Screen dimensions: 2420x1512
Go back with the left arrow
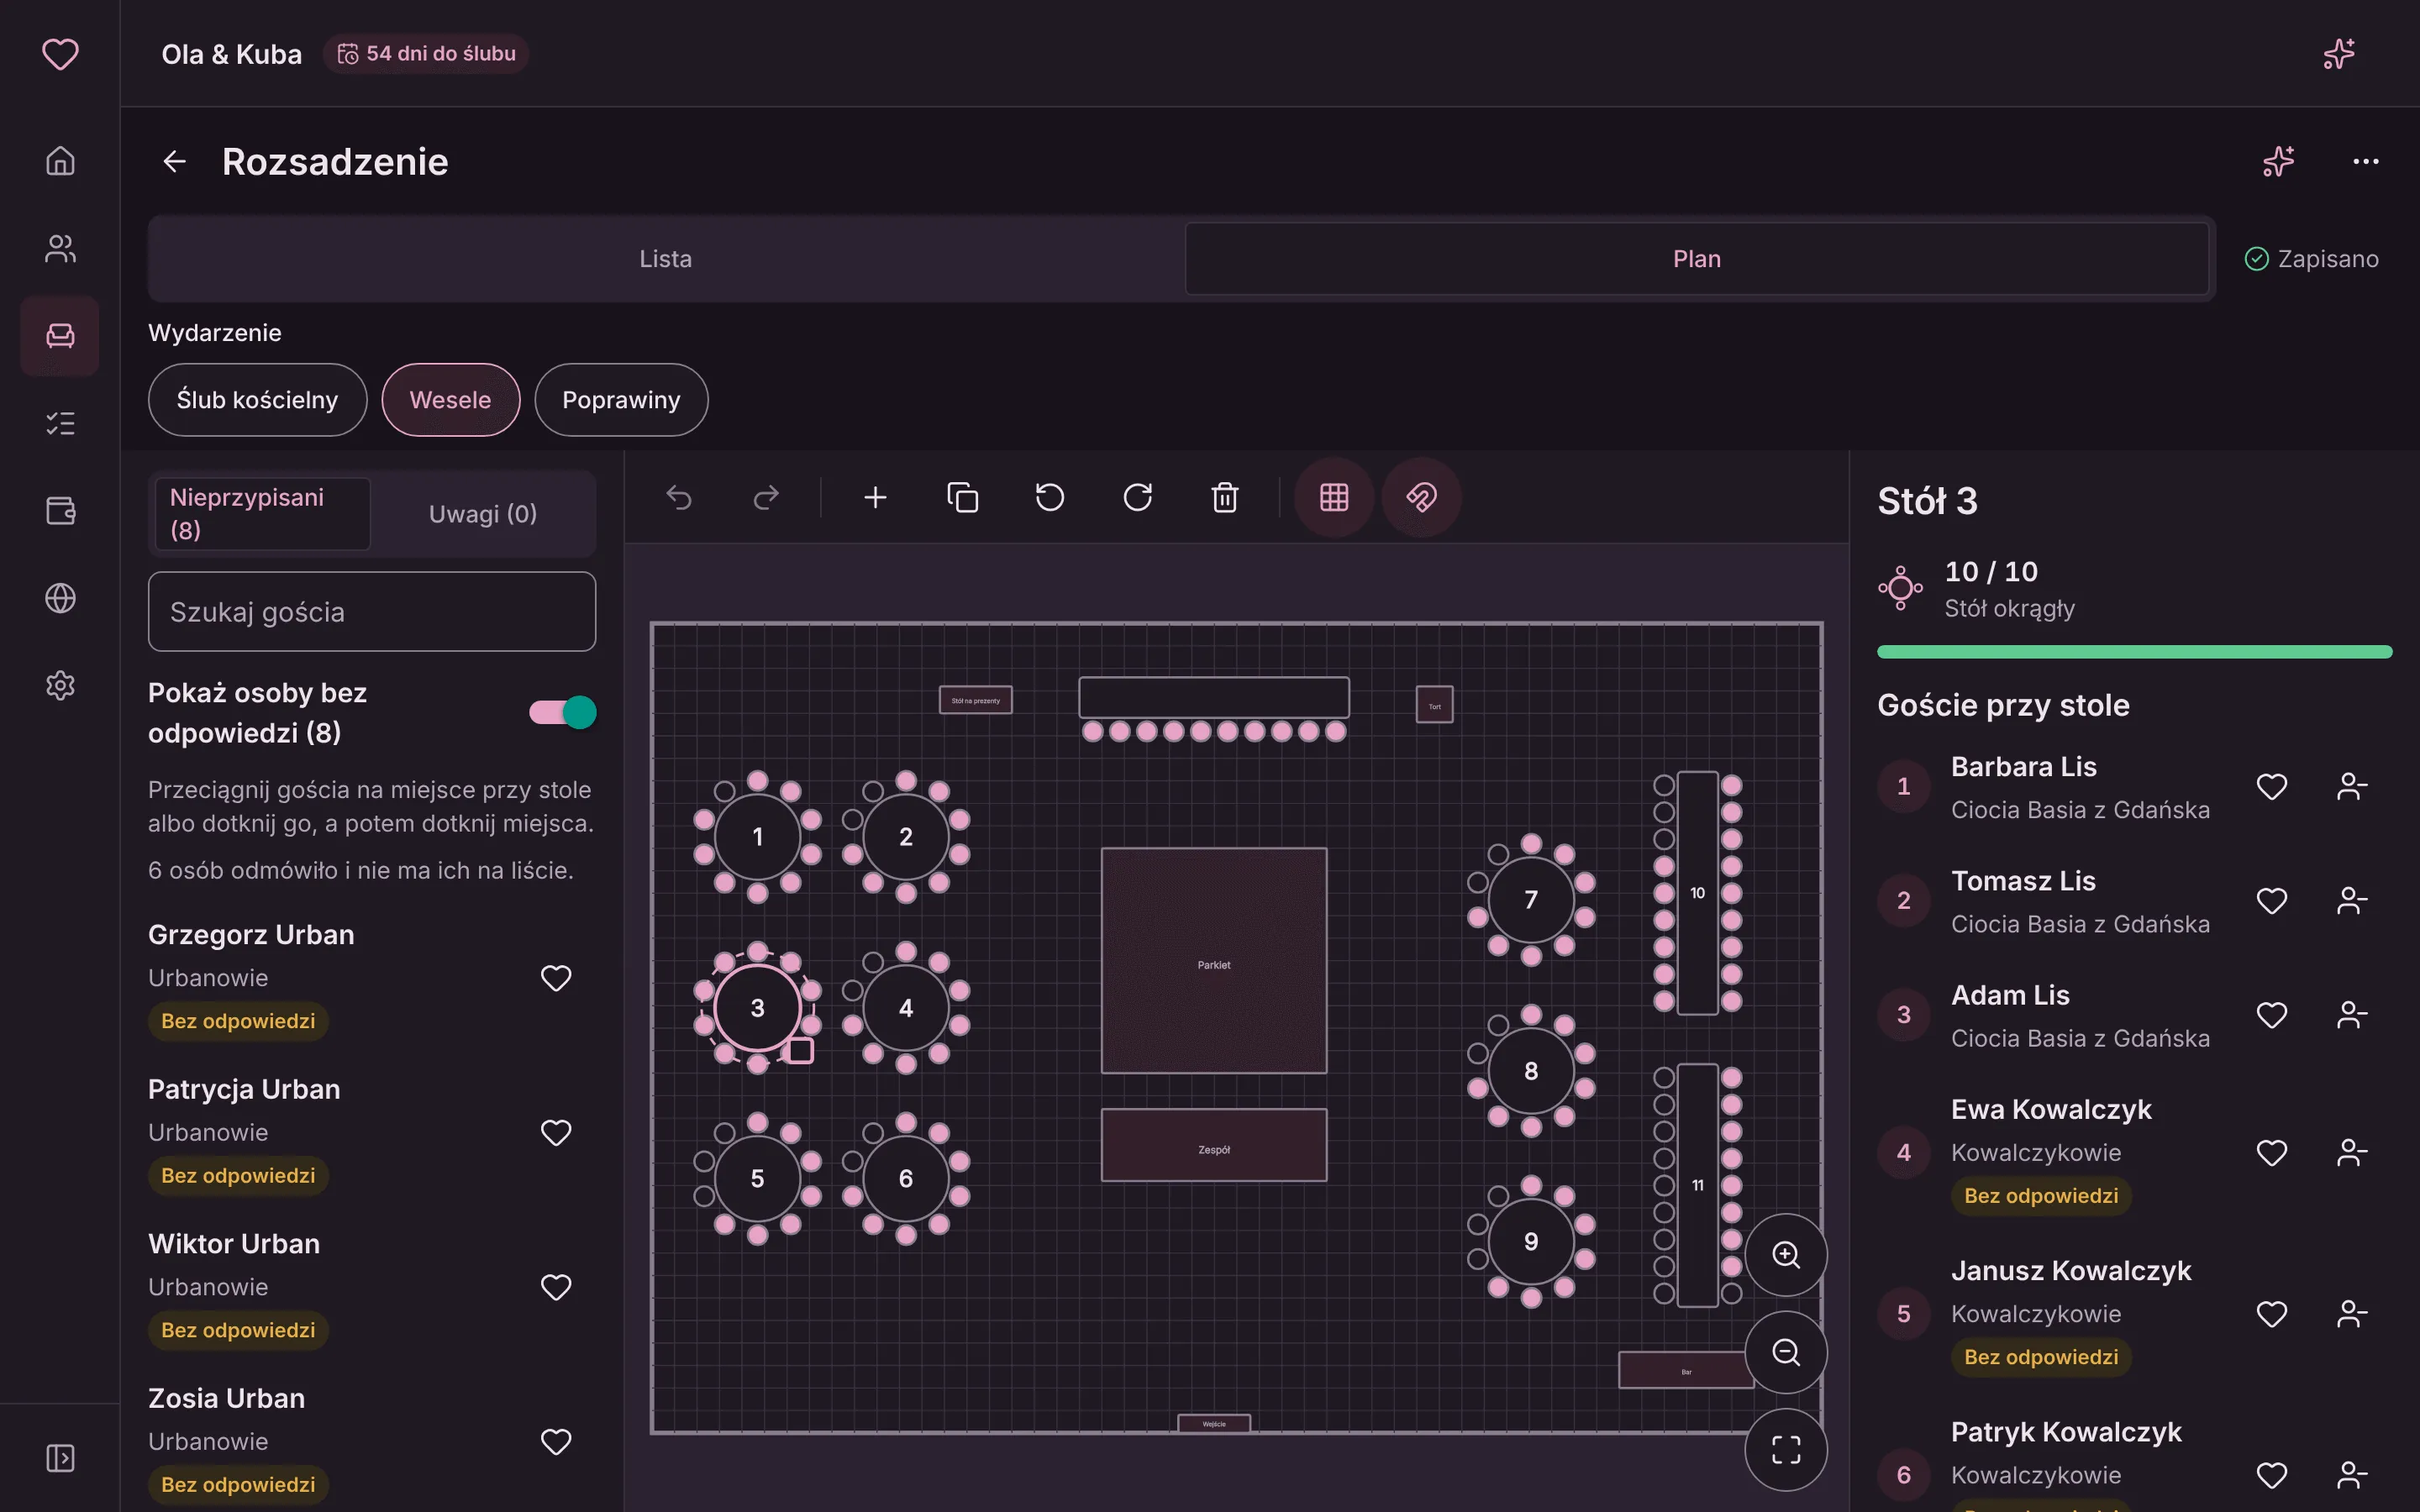click(175, 161)
